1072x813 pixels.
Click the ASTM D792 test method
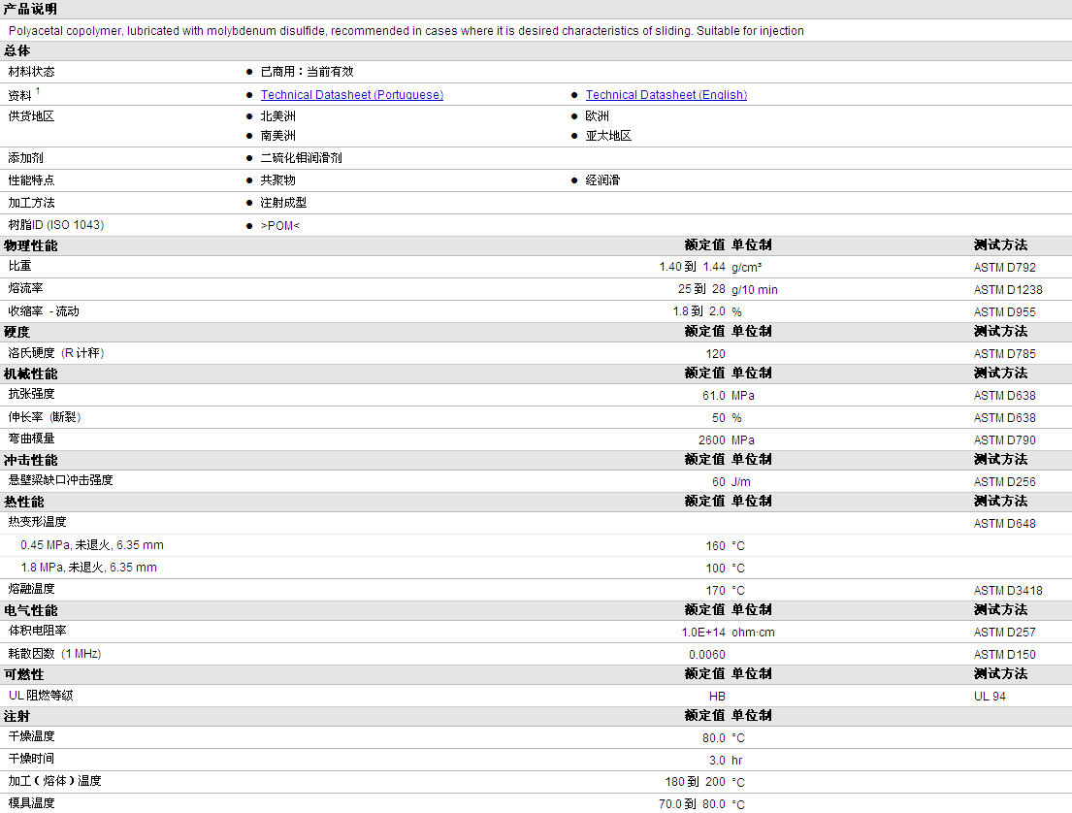point(1004,268)
